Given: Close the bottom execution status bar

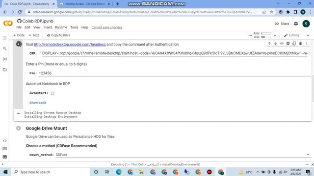Looking at the screenshot, I should coord(312,164).
